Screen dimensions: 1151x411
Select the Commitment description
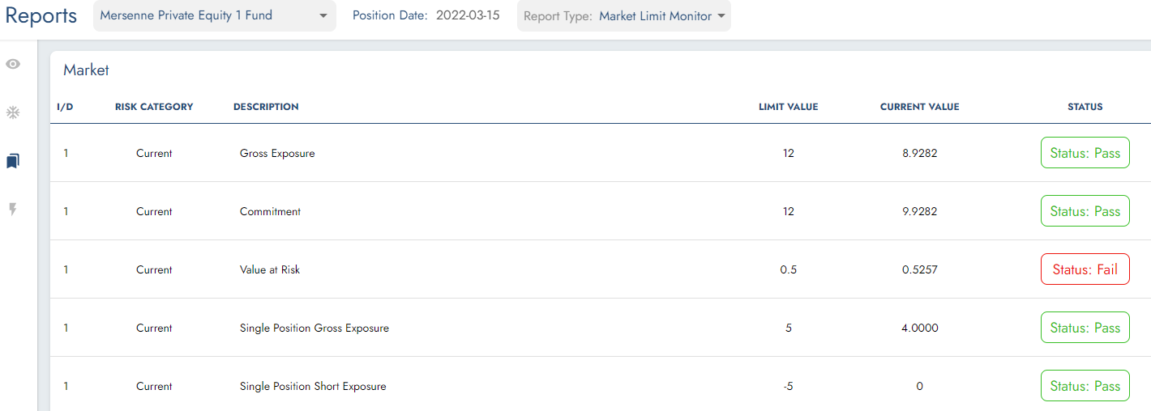(270, 211)
